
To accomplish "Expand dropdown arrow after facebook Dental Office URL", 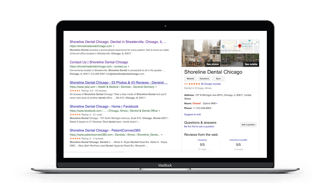I will (x=159, y=111).
